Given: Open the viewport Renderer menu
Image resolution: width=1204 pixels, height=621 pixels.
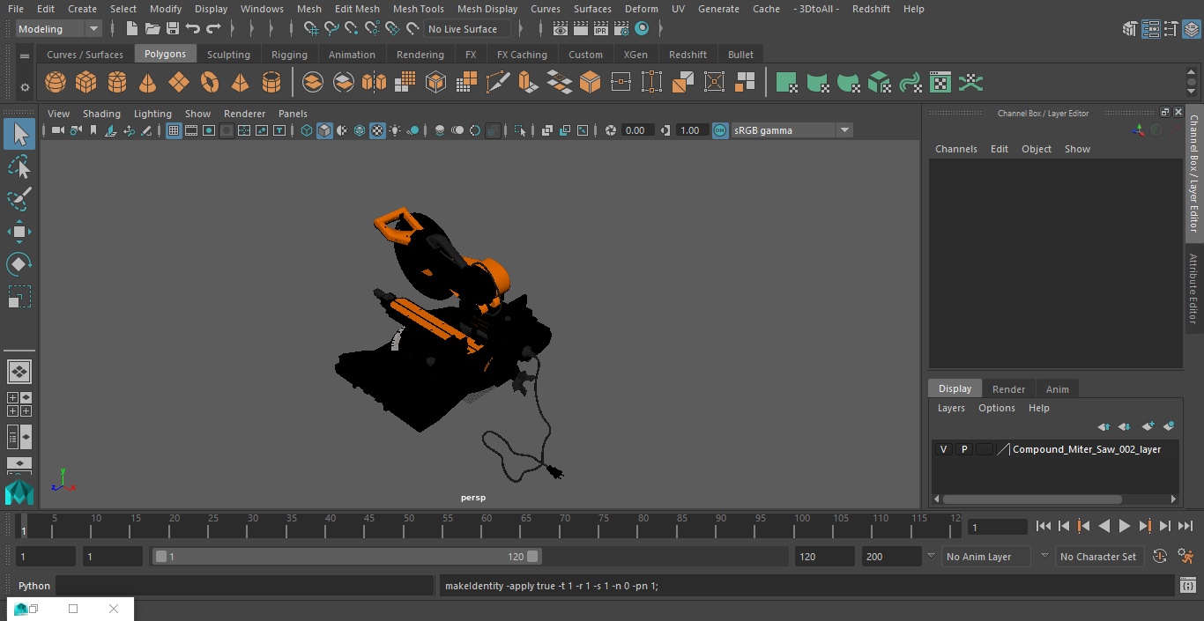Looking at the screenshot, I should [244, 114].
